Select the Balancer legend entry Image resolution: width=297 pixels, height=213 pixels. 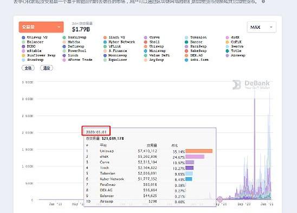pos(33,42)
